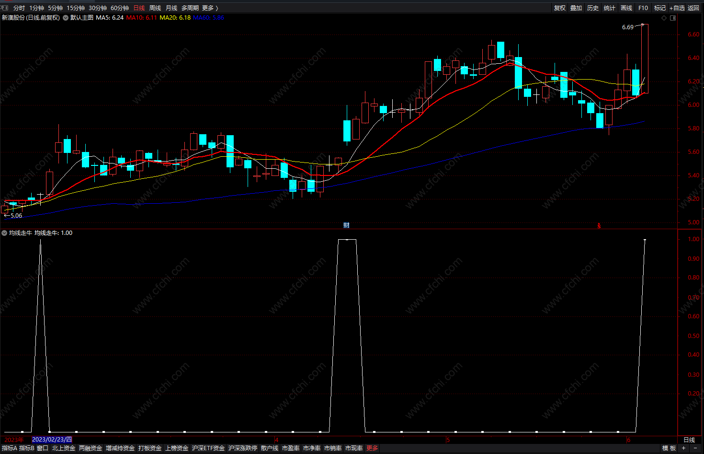Open the 统计 statistics button

click(610, 8)
